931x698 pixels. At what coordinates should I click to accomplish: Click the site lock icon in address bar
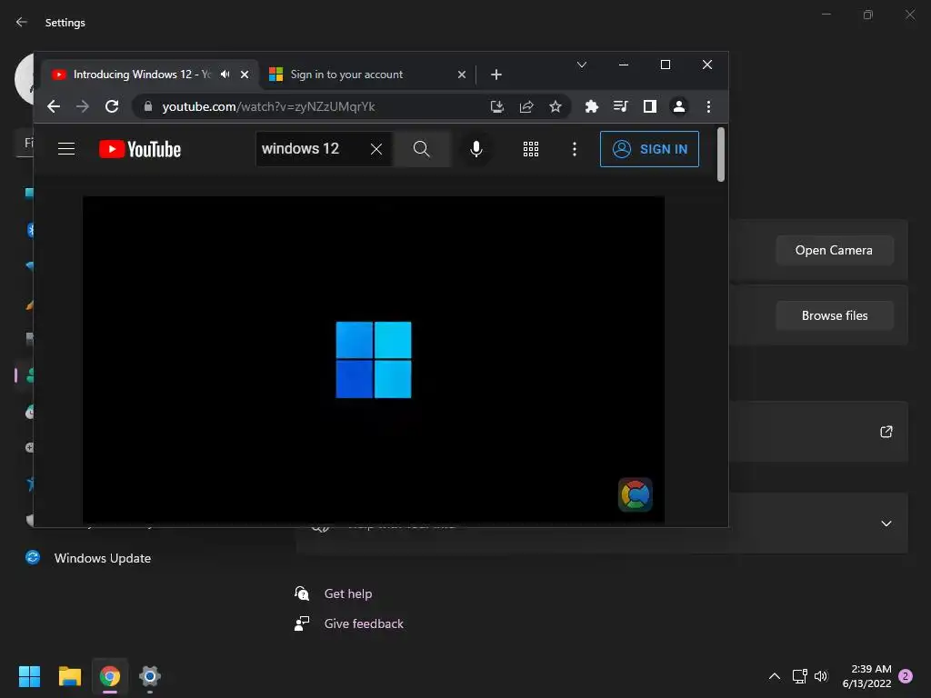(x=148, y=107)
